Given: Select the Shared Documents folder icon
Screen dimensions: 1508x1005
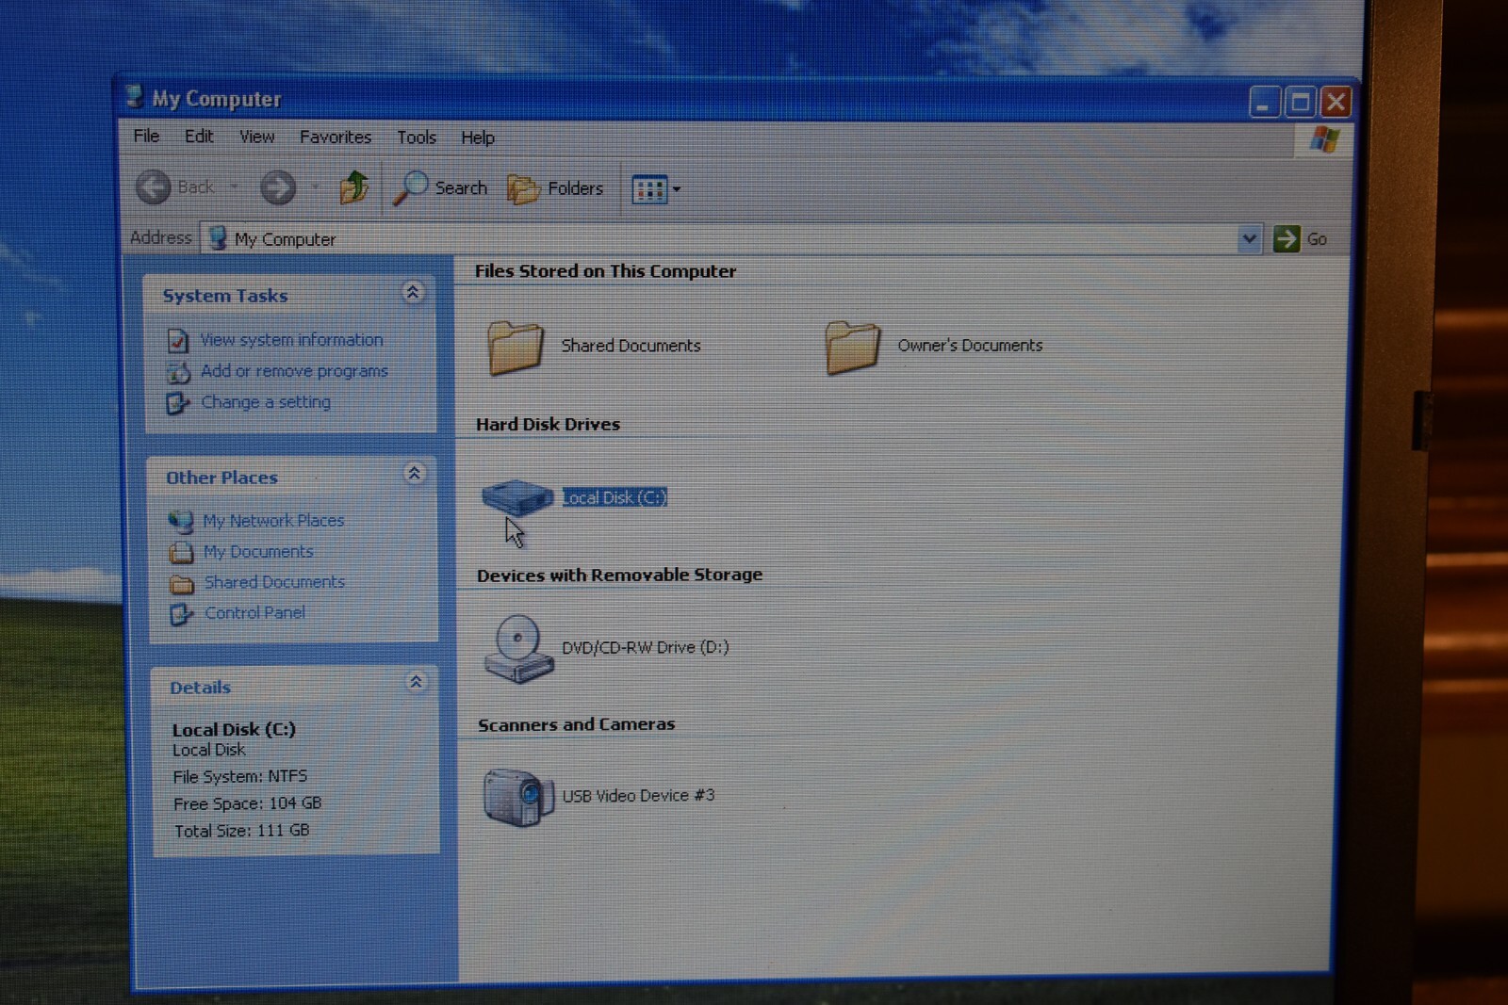Looking at the screenshot, I should [516, 347].
